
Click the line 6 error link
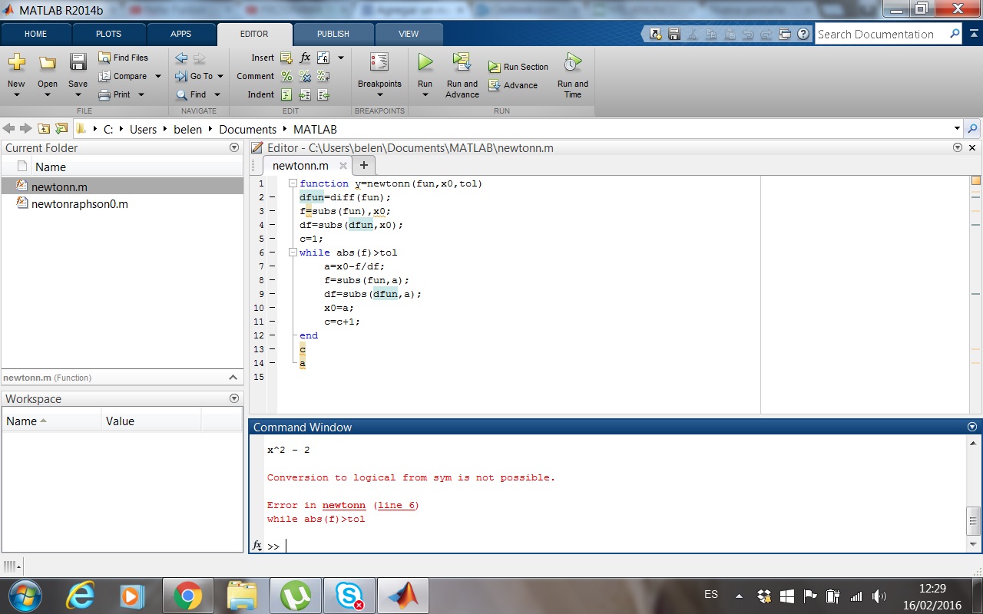coord(396,505)
